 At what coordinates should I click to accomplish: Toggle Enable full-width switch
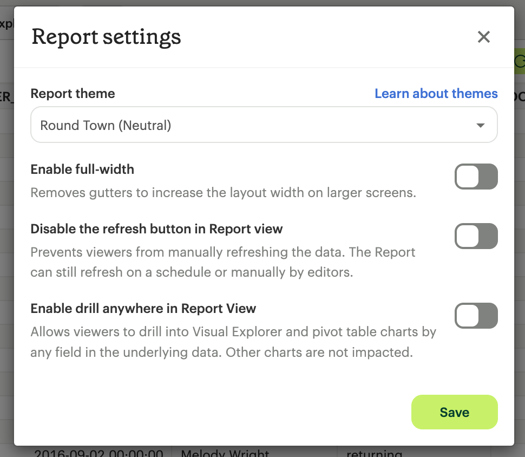[476, 177]
